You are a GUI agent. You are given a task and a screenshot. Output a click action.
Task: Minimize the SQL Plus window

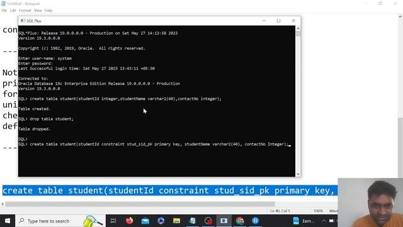(x=264, y=21)
